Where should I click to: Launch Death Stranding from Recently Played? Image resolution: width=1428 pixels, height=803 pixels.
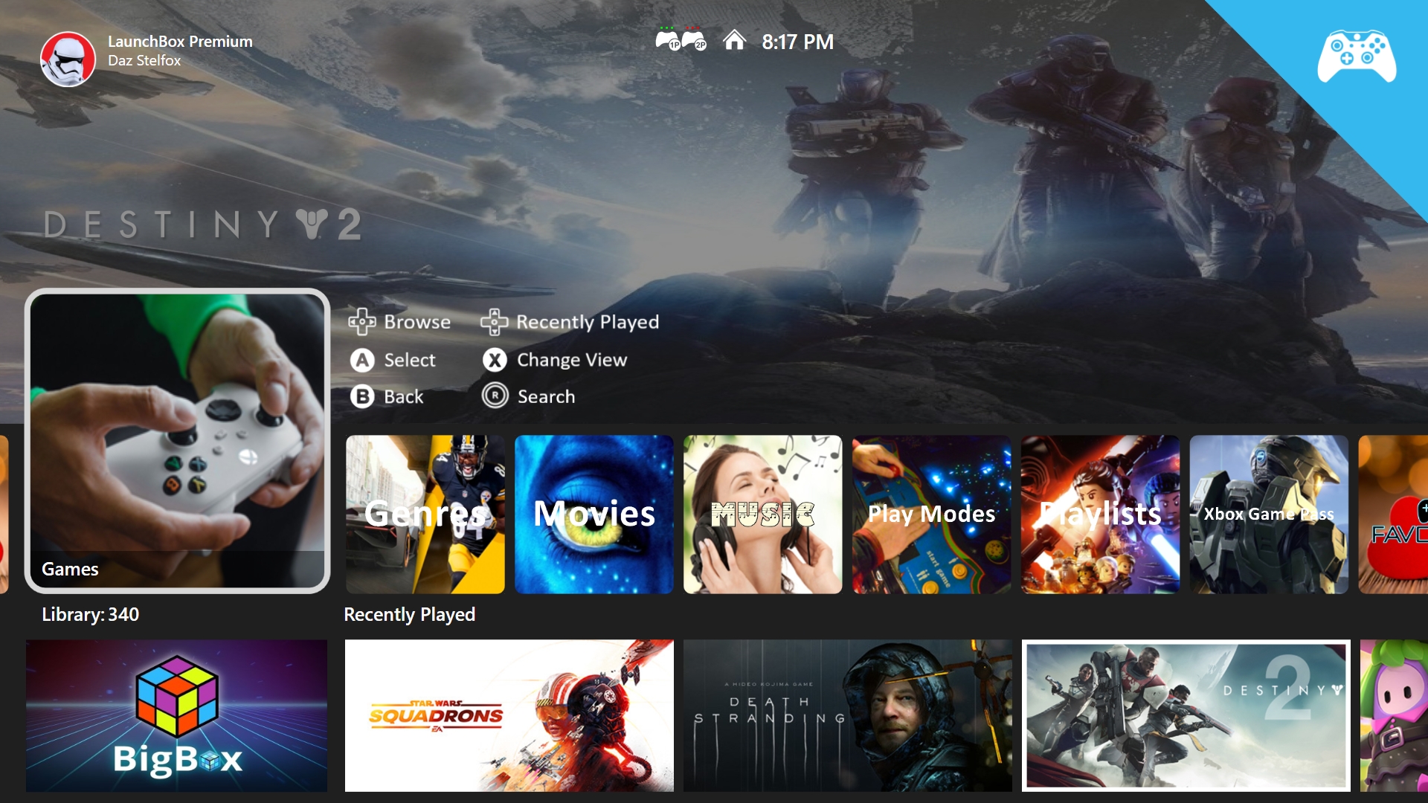tap(848, 715)
